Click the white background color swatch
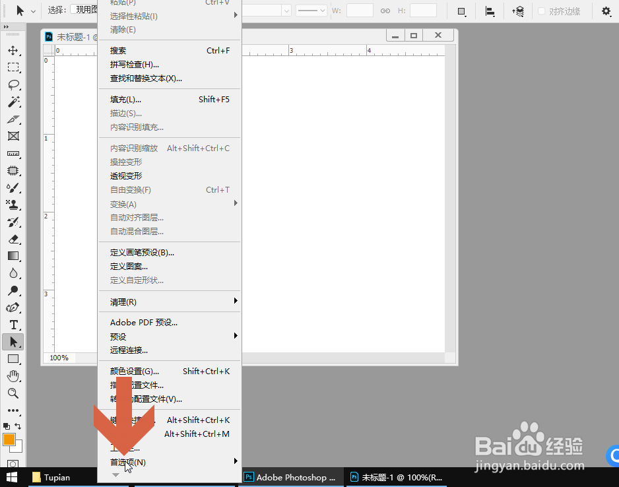This screenshot has width=619, height=487. tap(18, 448)
